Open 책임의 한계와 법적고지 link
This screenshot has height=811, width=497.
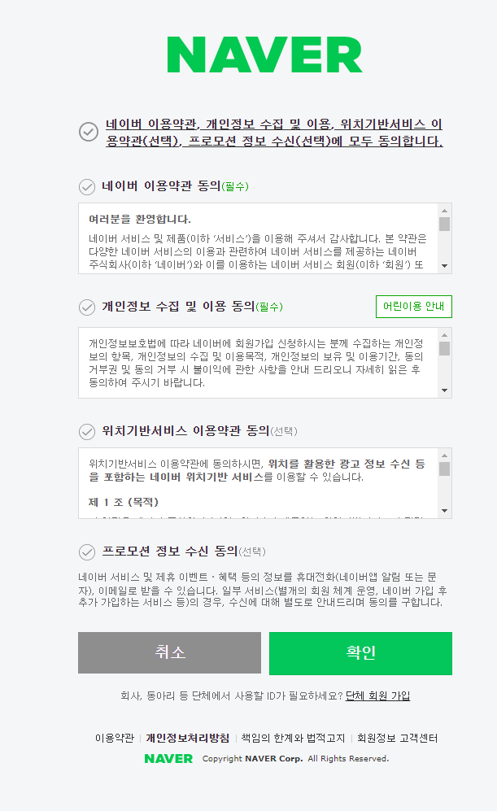pyautogui.click(x=293, y=739)
